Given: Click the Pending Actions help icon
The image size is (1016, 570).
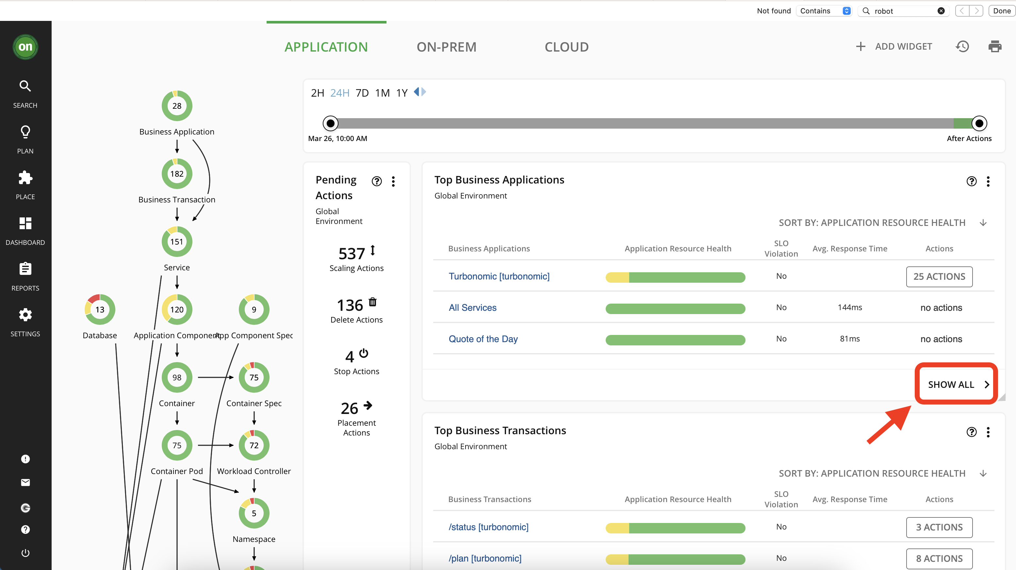Looking at the screenshot, I should pos(377,181).
